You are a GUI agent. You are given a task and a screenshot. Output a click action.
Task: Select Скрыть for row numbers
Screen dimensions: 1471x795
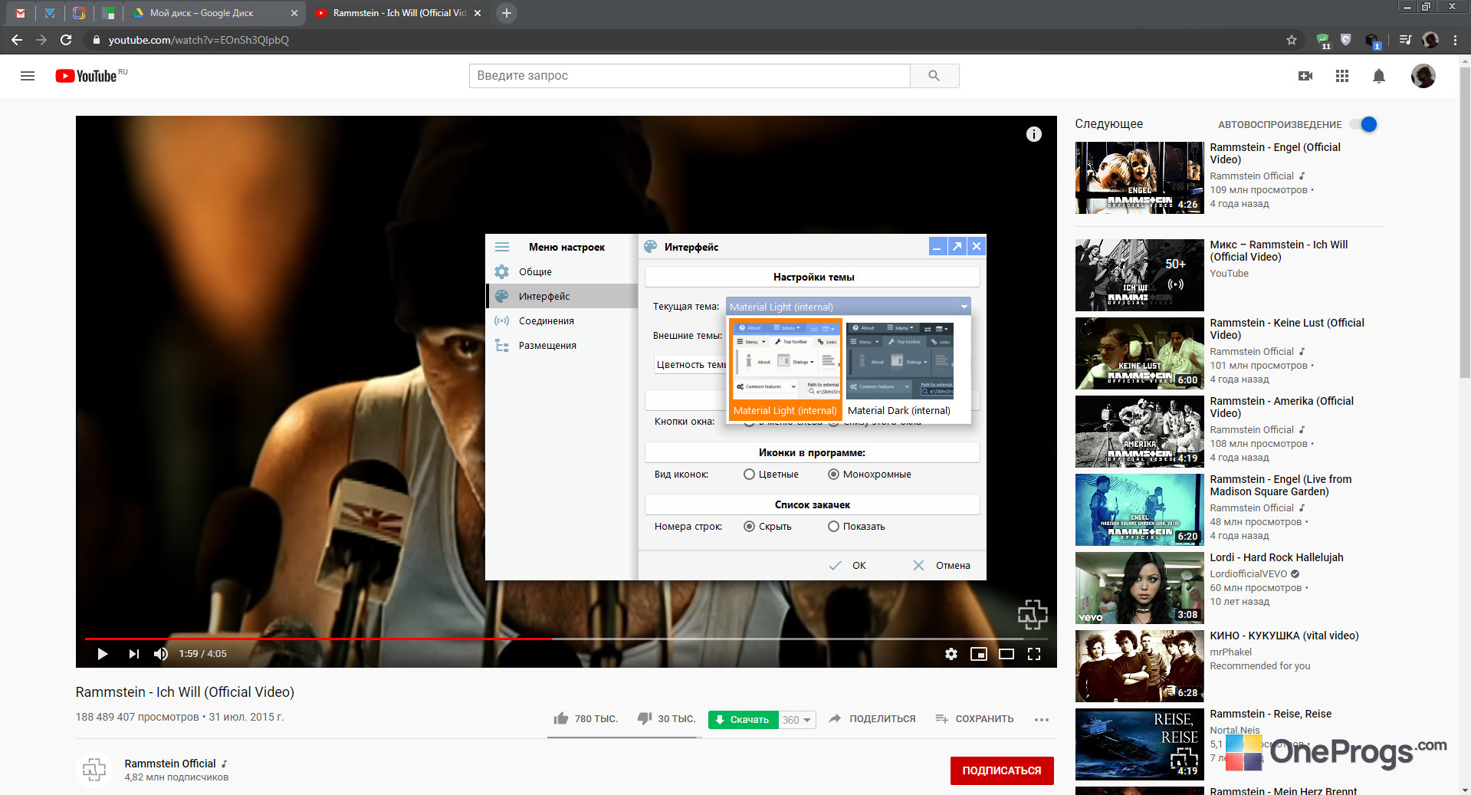(749, 527)
